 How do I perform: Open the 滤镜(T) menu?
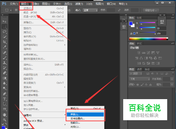point(79,4)
